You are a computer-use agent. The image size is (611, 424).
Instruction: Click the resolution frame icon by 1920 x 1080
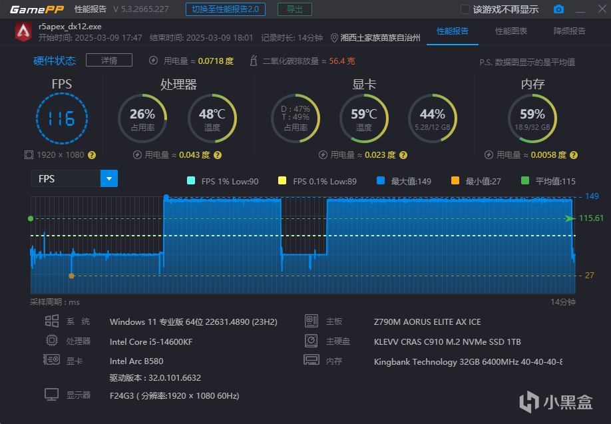(29, 154)
